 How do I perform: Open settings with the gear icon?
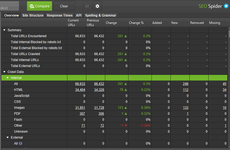coord(97,6)
